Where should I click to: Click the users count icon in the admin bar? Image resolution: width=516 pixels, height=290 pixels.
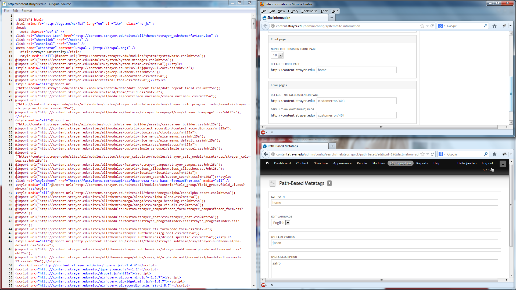pos(492,170)
